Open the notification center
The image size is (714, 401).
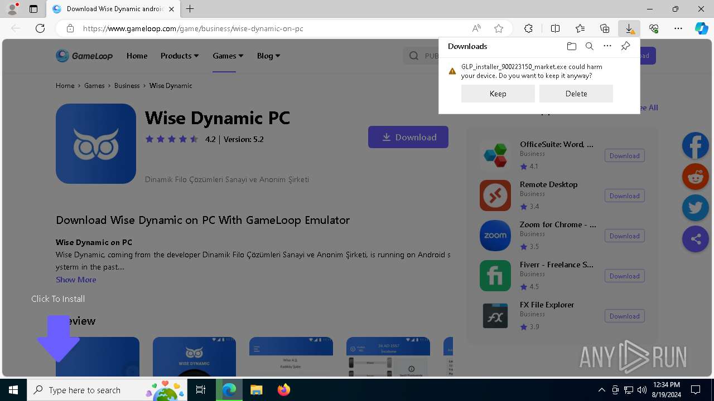tap(696, 390)
